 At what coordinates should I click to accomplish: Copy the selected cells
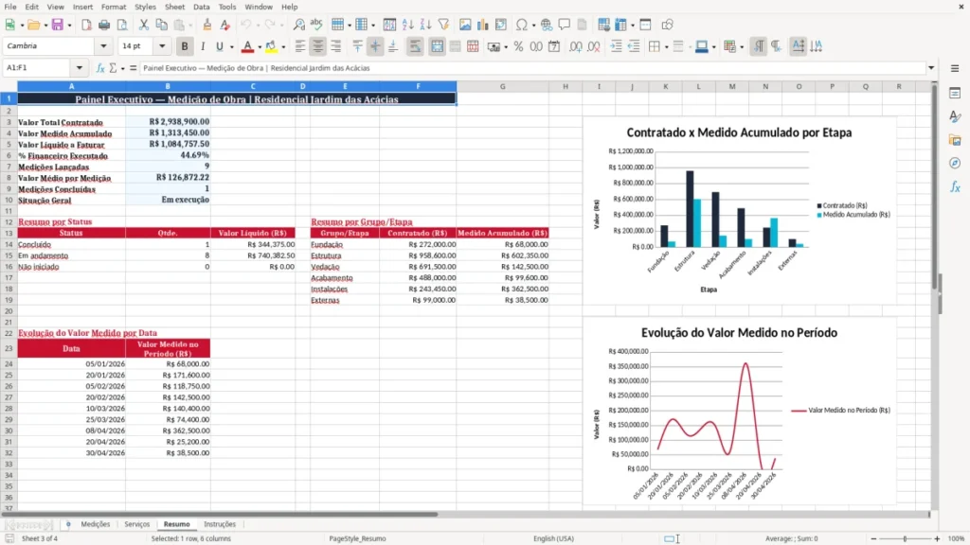coord(161,25)
